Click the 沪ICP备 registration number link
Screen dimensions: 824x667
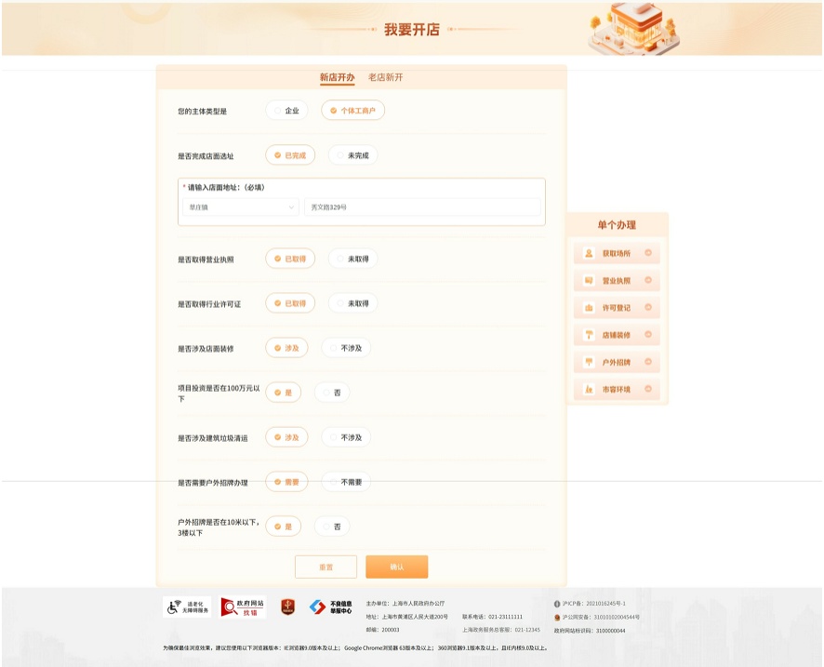click(x=594, y=604)
